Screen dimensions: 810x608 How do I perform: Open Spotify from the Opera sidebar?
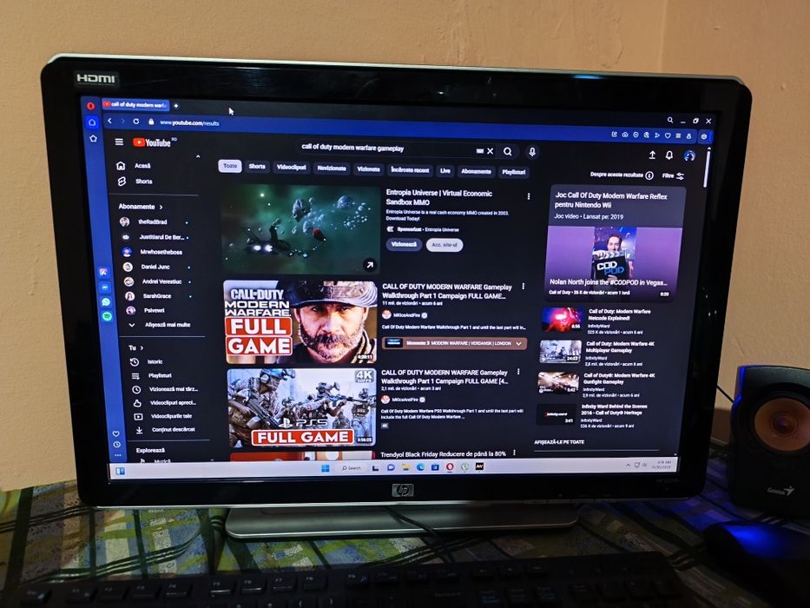click(107, 316)
